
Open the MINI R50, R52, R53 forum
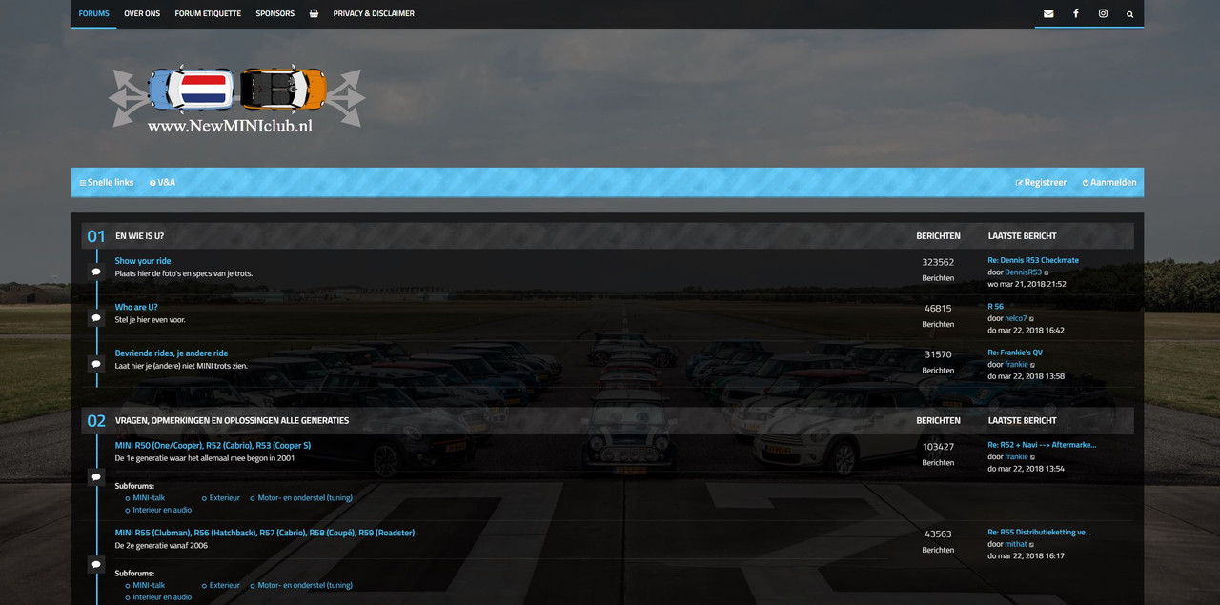(213, 445)
